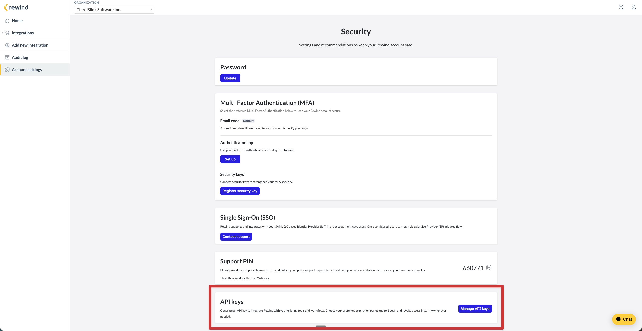This screenshot has width=642, height=331.
Task: Copy the Support PIN with the copy icon
Action: tap(489, 268)
